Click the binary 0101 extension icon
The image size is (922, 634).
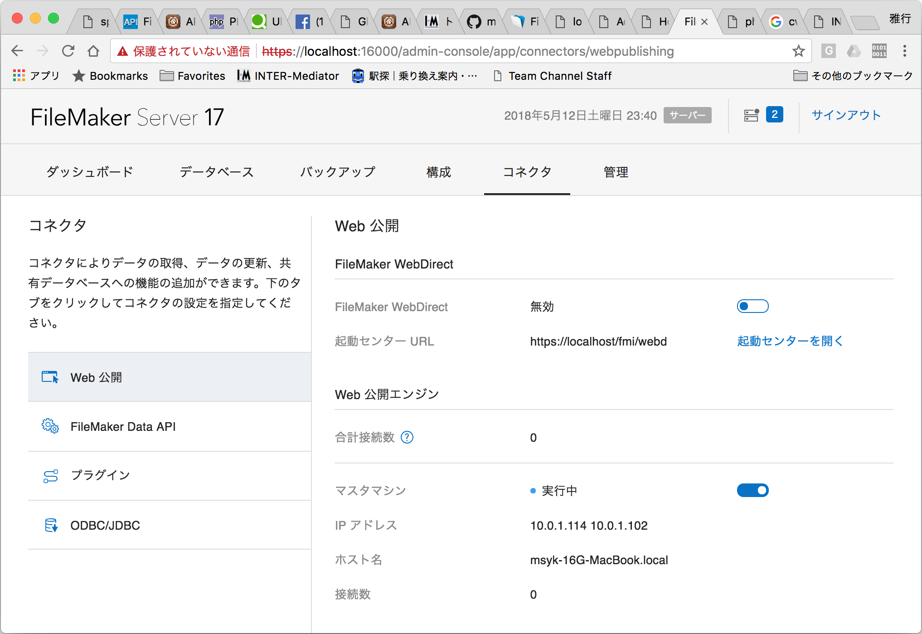[x=879, y=51]
